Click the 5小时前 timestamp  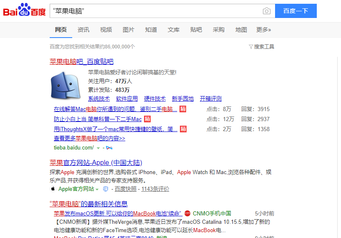[x=265, y=213]
